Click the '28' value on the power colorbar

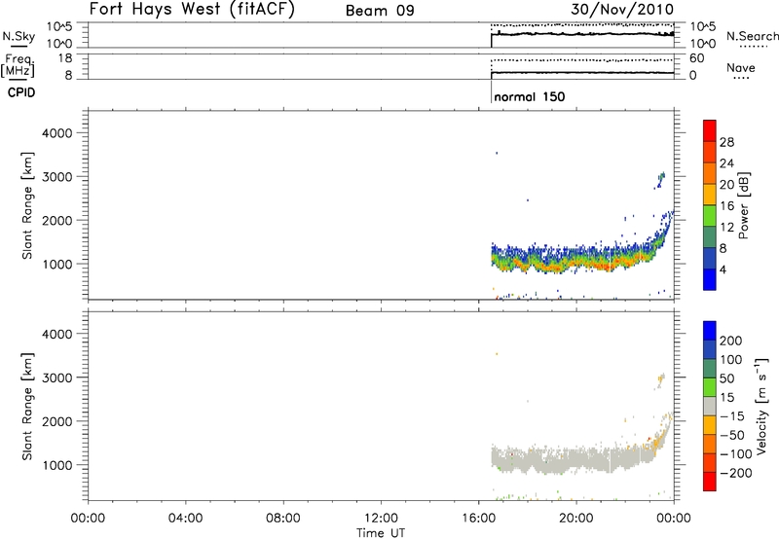point(726,142)
